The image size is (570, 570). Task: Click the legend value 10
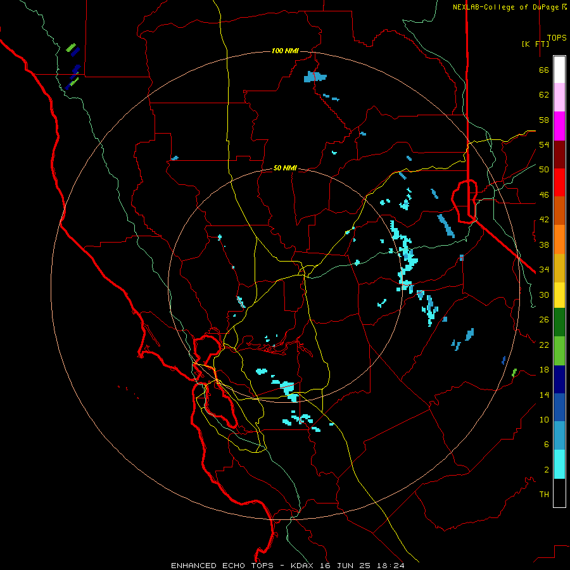(x=544, y=419)
